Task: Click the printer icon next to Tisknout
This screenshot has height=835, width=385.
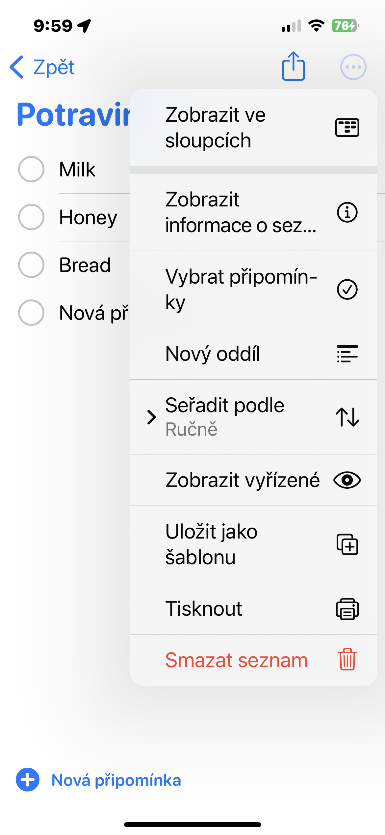Action: pyautogui.click(x=347, y=608)
